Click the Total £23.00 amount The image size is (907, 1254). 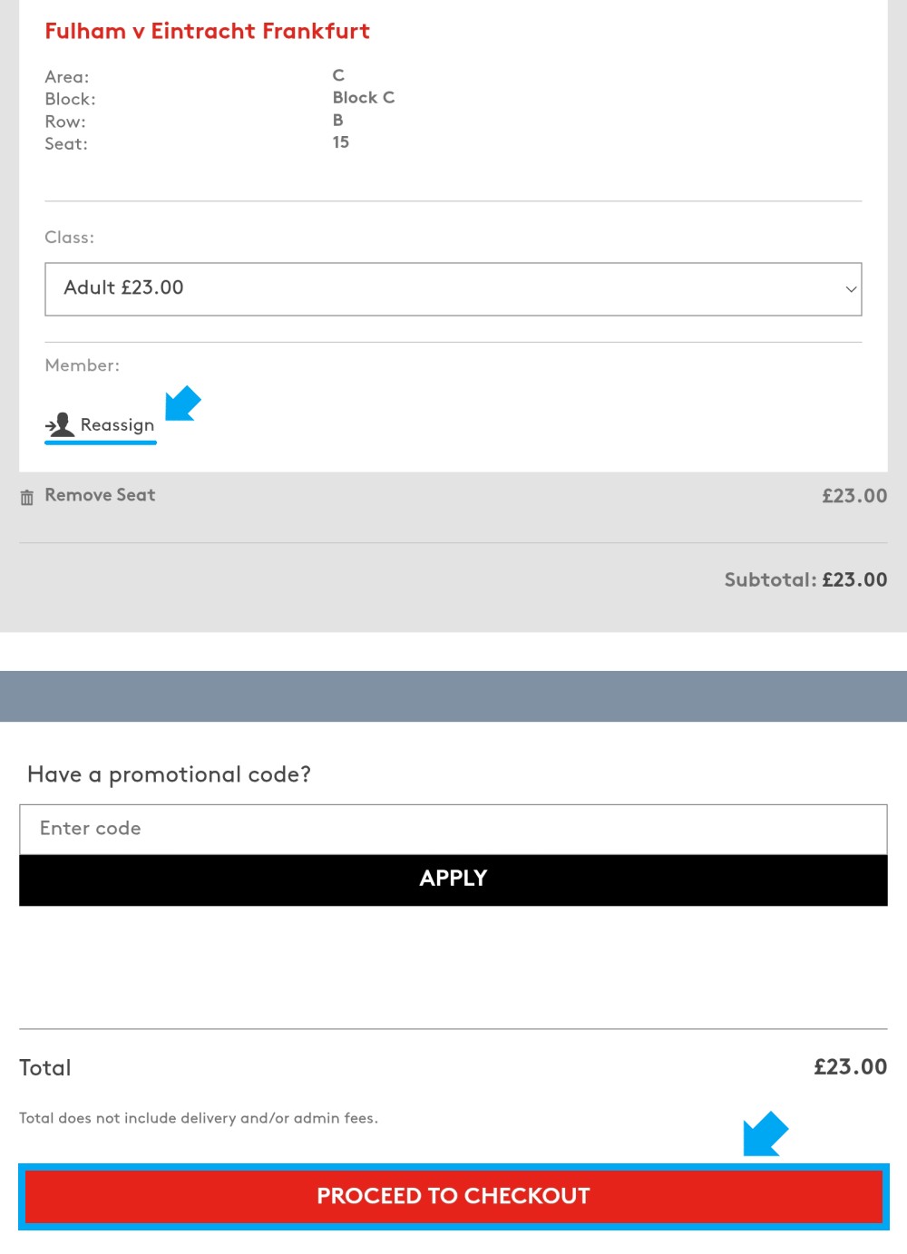851,1066
